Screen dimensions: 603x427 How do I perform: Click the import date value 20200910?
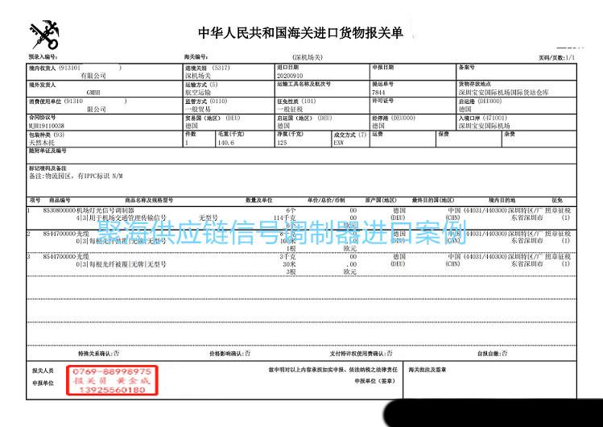(290, 76)
